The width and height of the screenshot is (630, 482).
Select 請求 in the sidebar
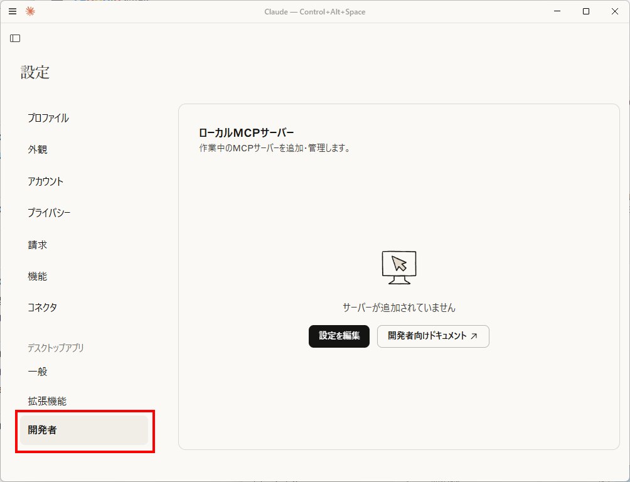coord(38,245)
